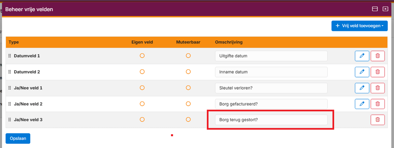Edit Ja/Nee veld 2 with pencil icon

[x=362, y=104]
